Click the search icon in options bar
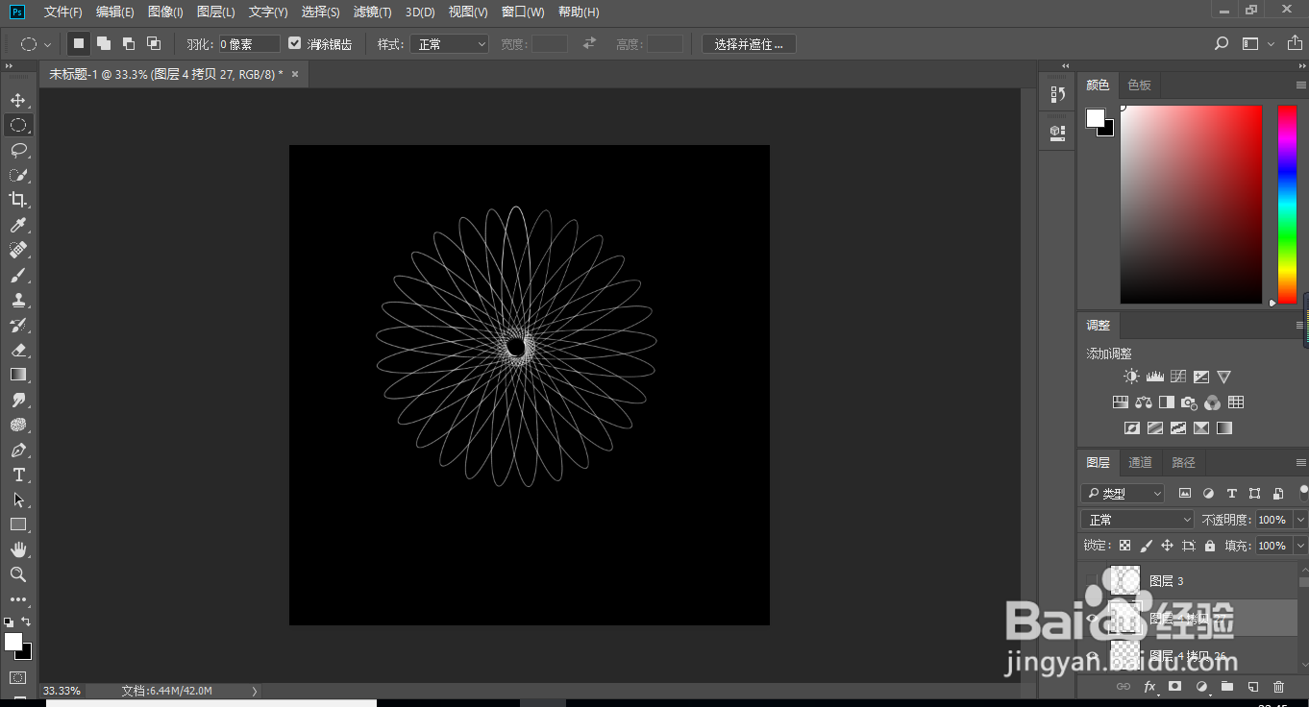This screenshot has width=1309, height=707. click(1222, 44)
